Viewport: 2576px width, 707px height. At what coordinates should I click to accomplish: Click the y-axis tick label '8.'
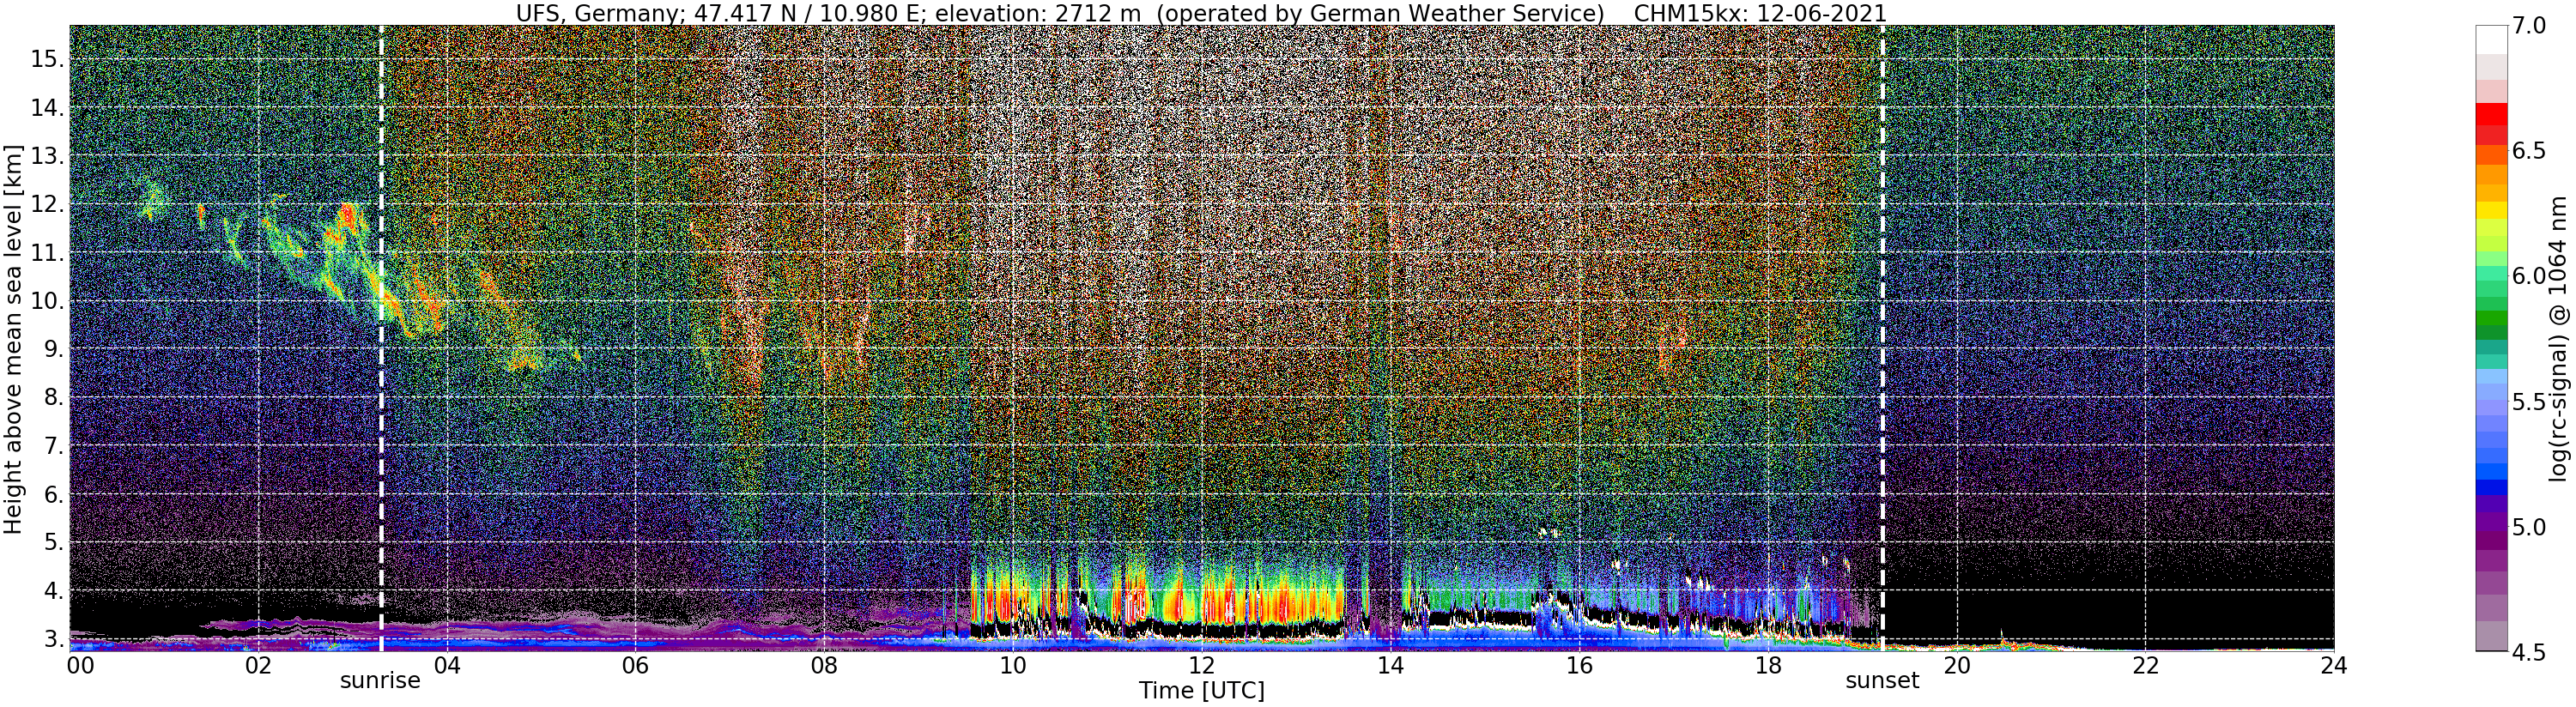pos(53,398)
